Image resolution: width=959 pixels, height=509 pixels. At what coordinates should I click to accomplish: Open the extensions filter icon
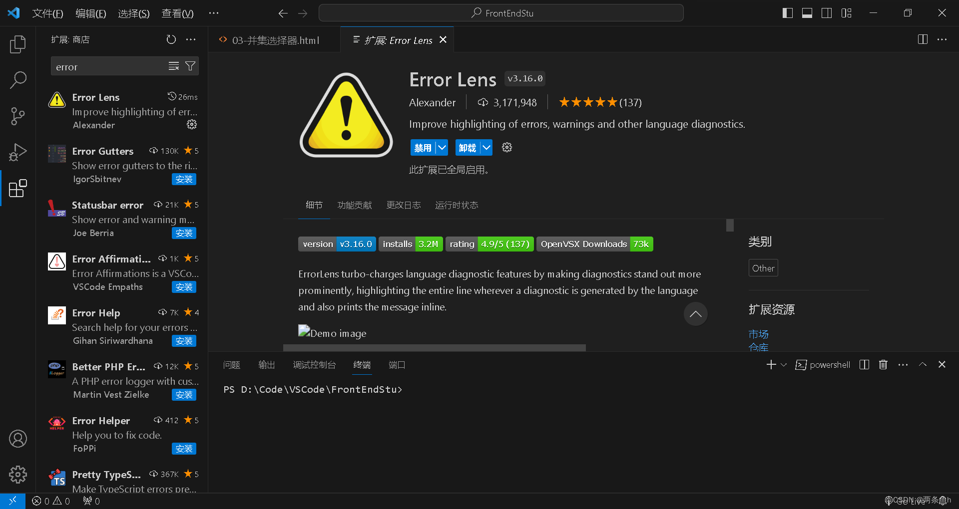(x=190, y=65)
